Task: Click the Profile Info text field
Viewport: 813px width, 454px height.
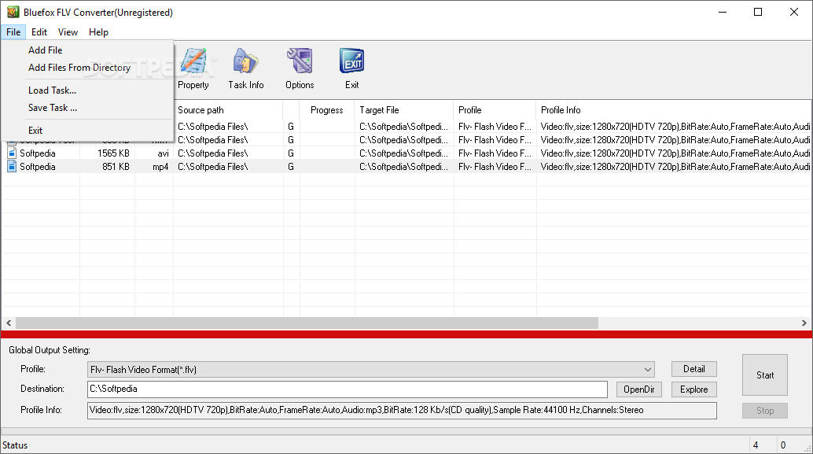Action: 402,411
